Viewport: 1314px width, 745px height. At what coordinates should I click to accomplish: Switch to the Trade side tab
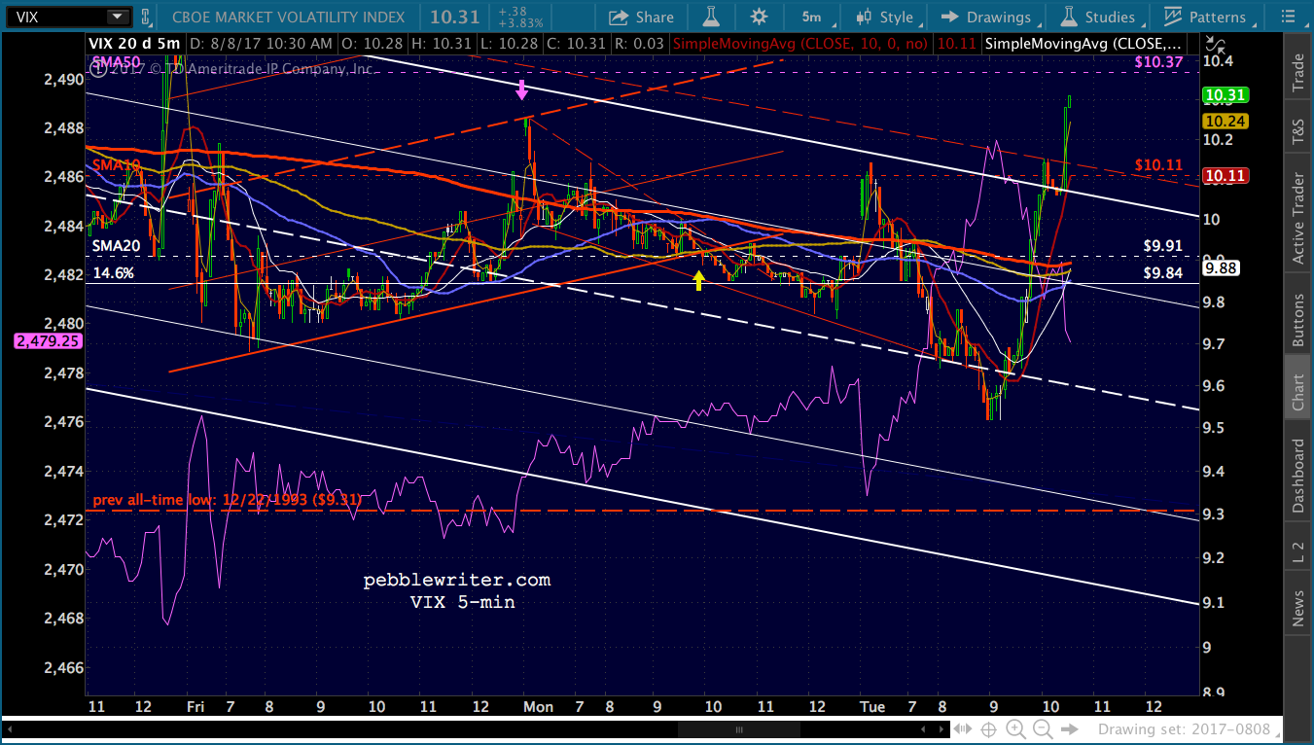point(1297,73)
